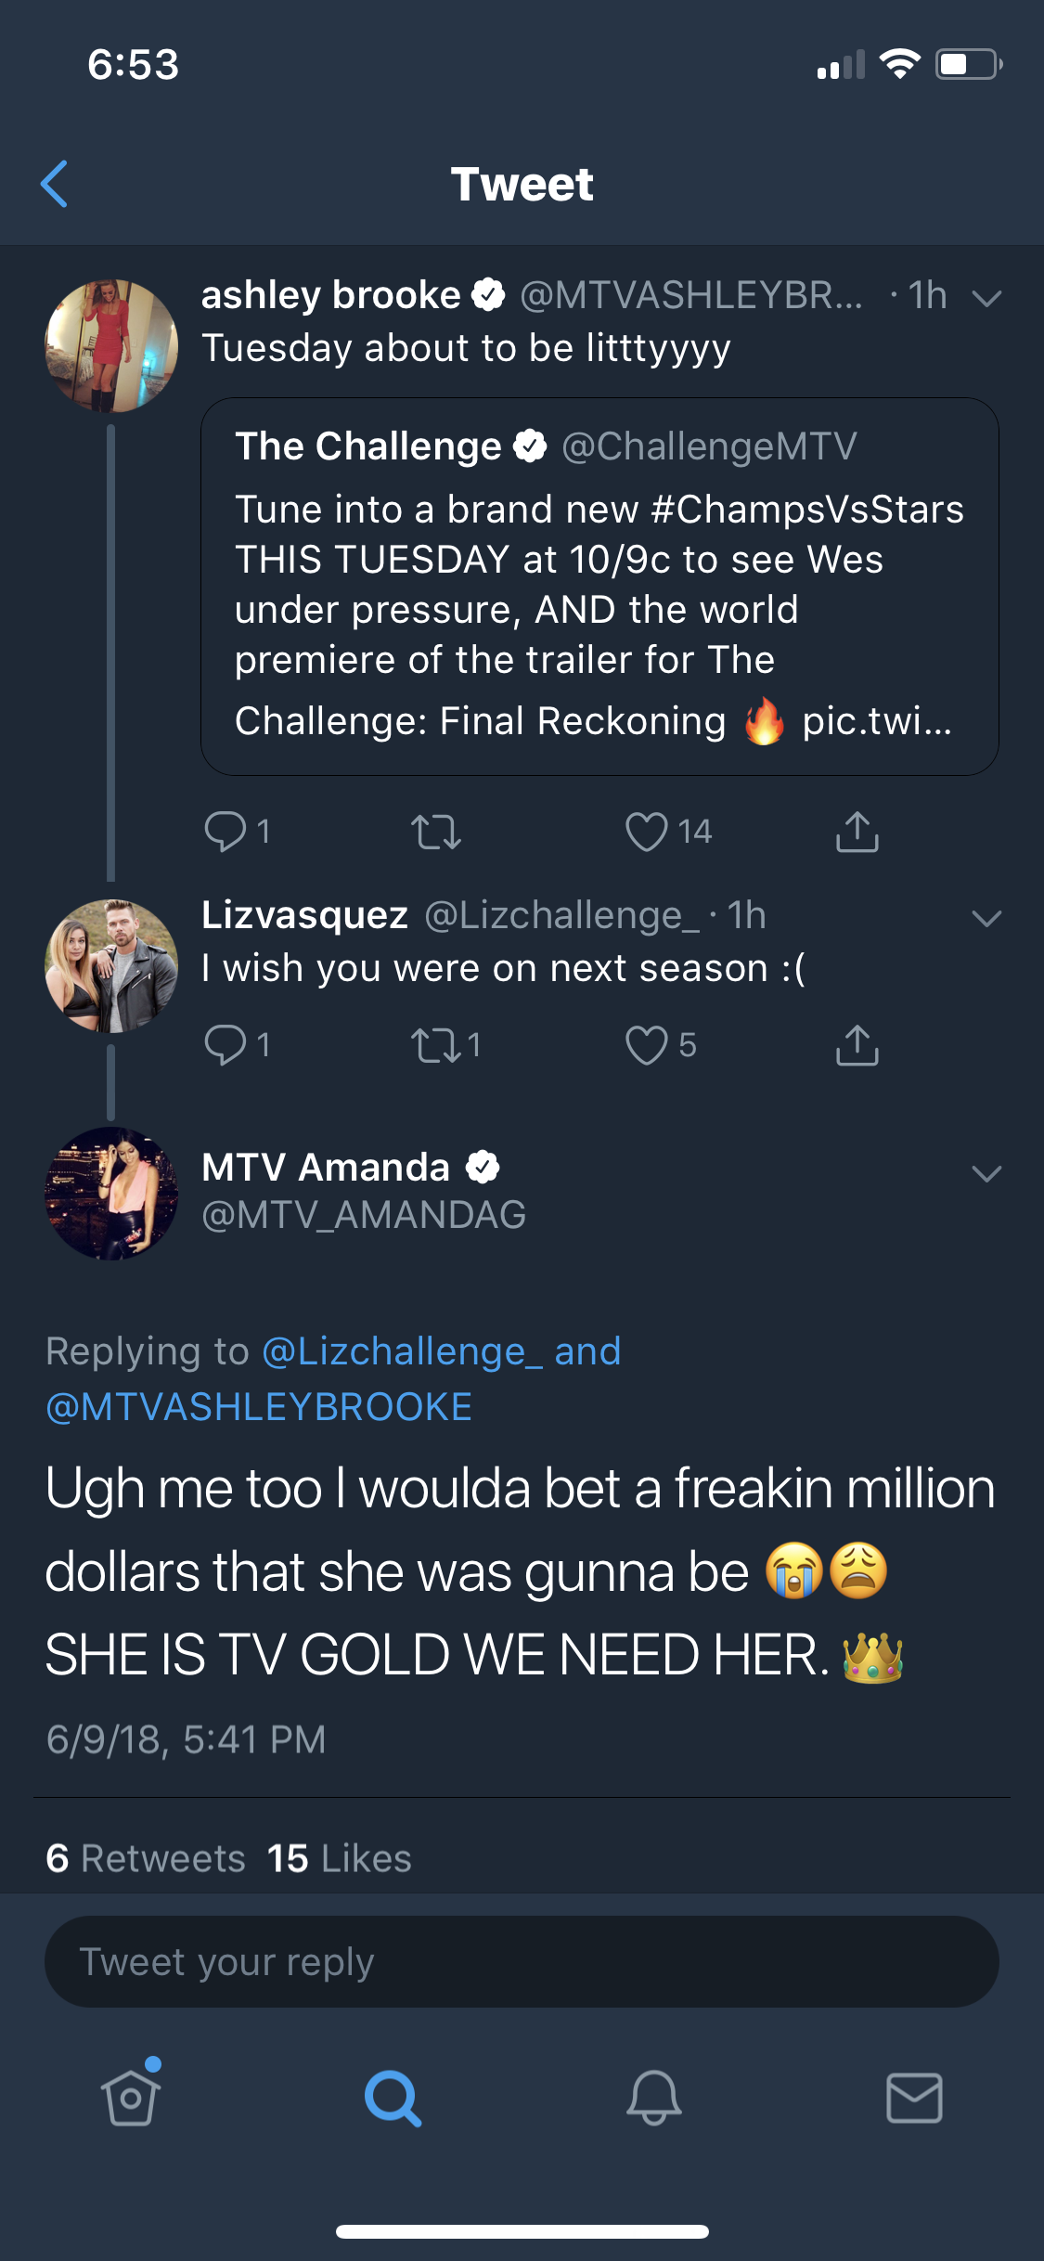Open the dropdown on MTV Amanda's tweet

[986, 1173]
